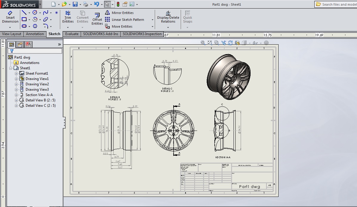Switch to the Sketch tab
The height and width of the screenshot is (207, 357).
click(54, 34)
